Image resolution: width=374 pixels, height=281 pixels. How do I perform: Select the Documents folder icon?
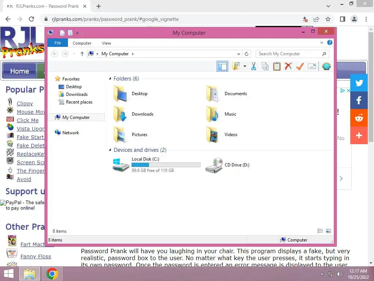(213, 93)
